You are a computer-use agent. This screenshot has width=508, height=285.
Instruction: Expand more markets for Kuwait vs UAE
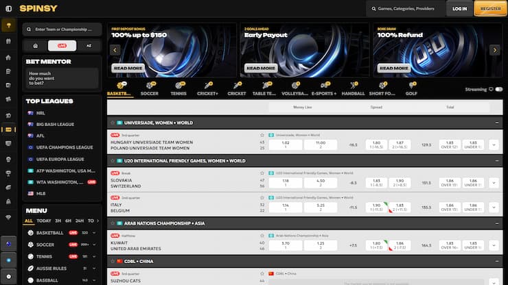(x=494, y=245)
